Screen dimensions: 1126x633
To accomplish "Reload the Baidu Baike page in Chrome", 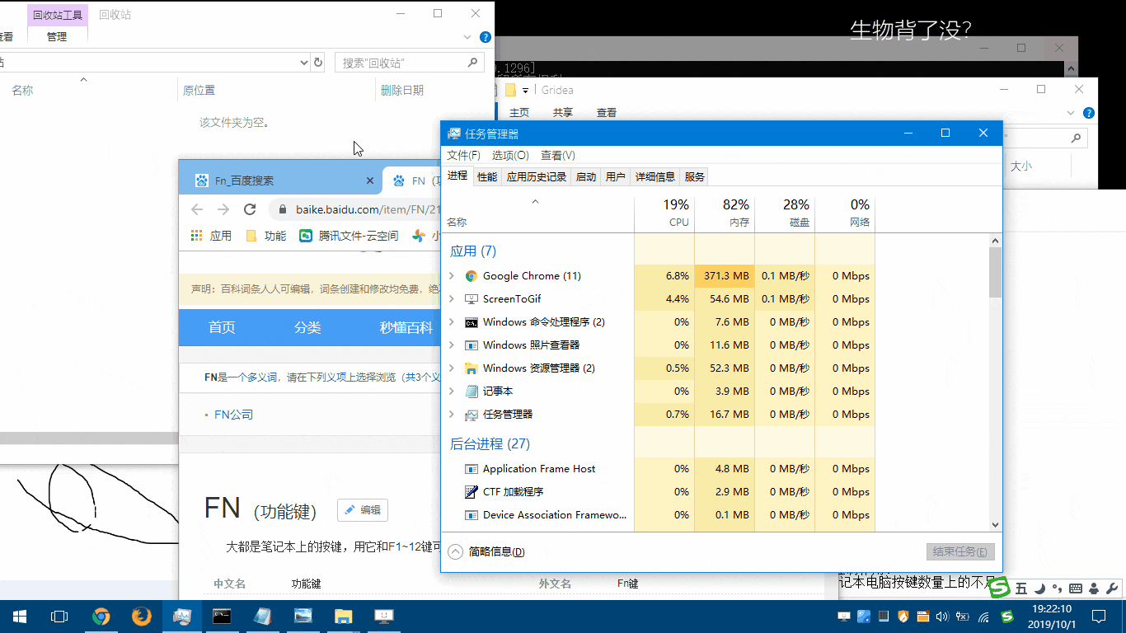I will pos(250,209).
